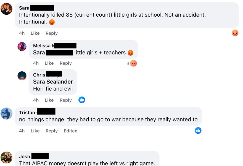Open Melissa's profile avatar

point(22,46)
